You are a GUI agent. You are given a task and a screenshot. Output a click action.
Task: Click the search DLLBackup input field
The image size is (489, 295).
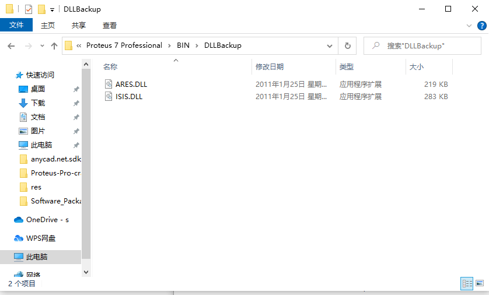[x=429, y=45]
